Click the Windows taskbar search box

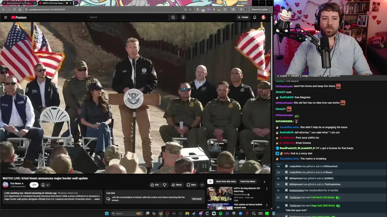point(127,213)
